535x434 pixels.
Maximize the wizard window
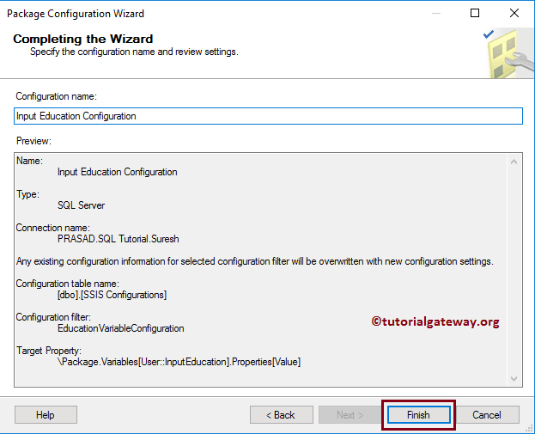(475, 13)
